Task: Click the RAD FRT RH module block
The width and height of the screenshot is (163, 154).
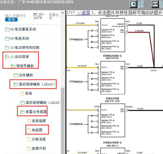Action: pyautogui.click(x=113, y=78)
